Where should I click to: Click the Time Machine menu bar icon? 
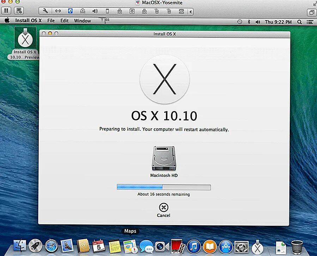tap(239, 22)
